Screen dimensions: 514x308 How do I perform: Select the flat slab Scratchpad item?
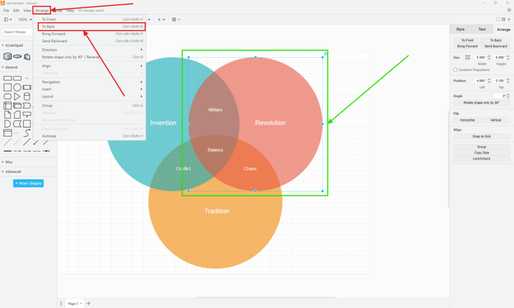tap(18, 56)
